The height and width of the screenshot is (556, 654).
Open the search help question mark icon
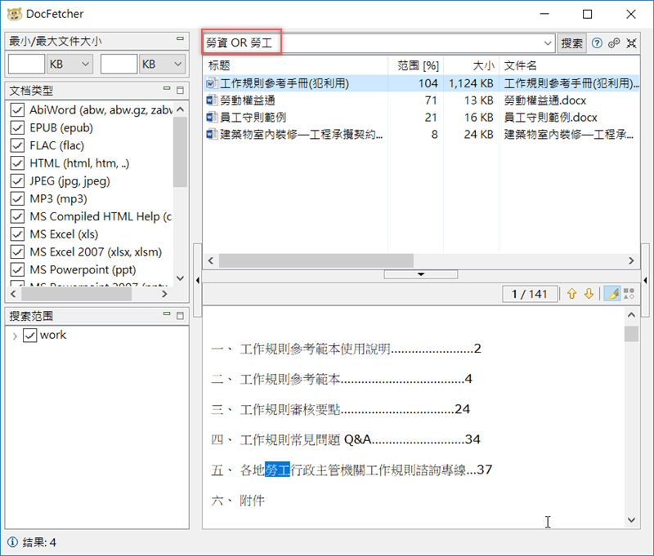click(597, 43)
